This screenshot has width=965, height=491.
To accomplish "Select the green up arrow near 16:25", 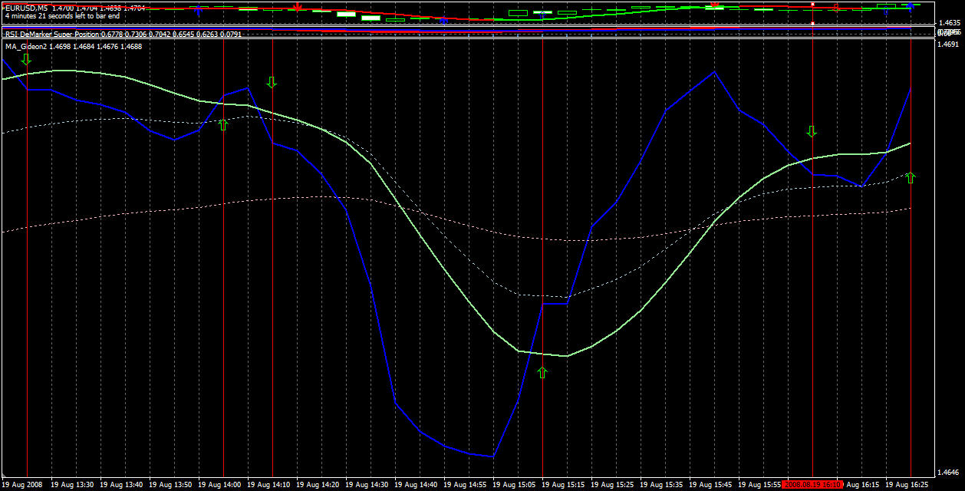I will pos(911,178).
